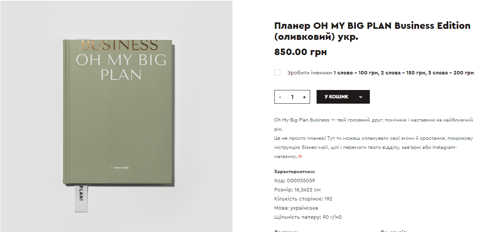Select the product code 000055059 line

click(x=295, y=181)
